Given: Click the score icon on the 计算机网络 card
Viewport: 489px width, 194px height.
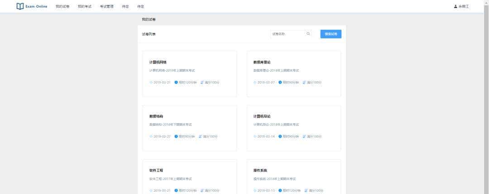Looking at the screenshot, I should (202, 83).
